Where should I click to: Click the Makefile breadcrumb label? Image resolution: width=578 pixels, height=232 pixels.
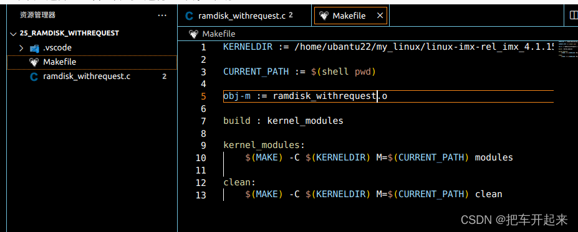219,34
